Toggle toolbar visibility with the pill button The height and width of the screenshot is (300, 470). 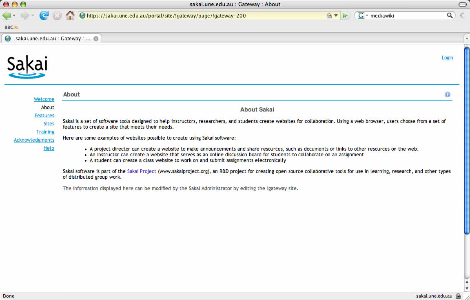point(463,4)
